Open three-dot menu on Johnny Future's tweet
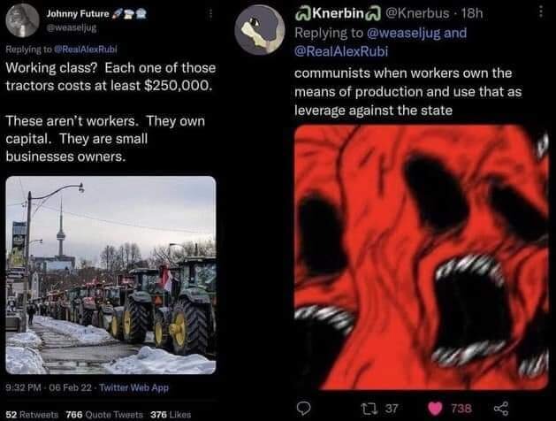The image size is (556, 421). pos(210,14)
